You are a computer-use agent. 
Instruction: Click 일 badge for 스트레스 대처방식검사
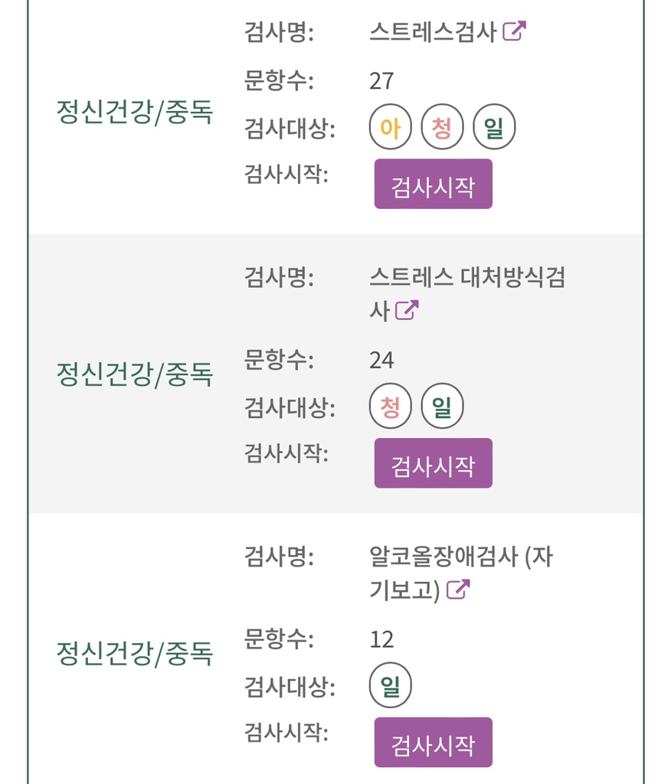coord(442,407)
